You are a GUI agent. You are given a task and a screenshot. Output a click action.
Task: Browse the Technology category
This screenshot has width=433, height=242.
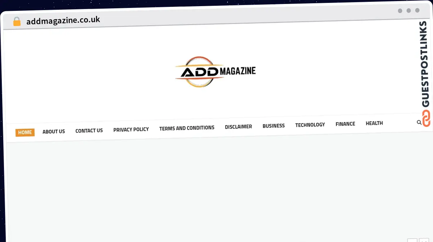[310, 125]
